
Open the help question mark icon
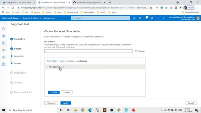click(x=158, y=18)
